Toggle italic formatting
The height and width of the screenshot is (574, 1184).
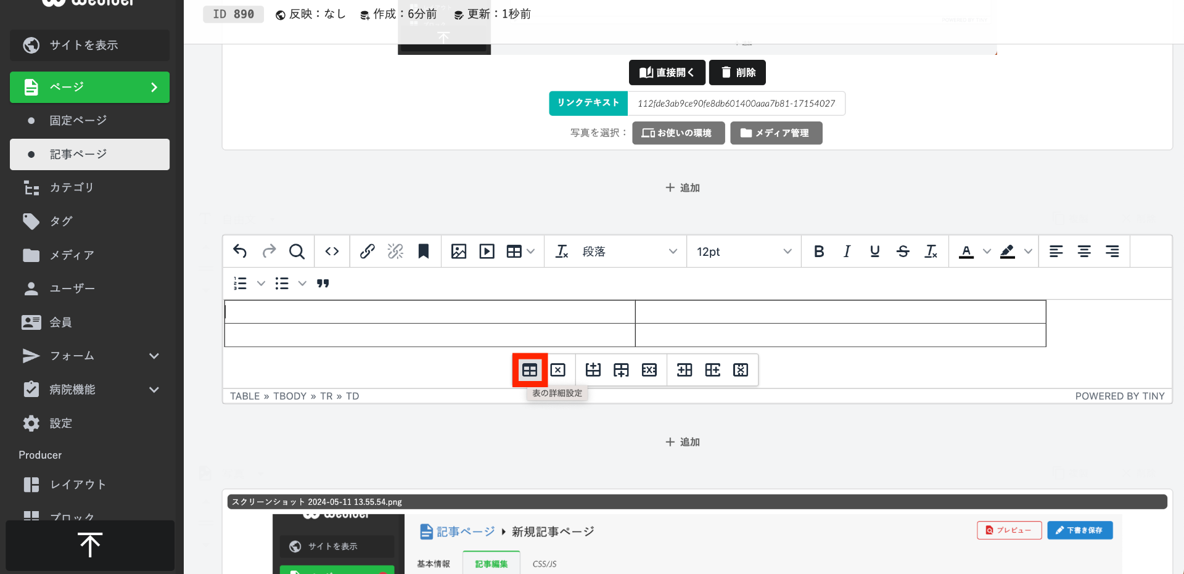(x=847, y=252)
